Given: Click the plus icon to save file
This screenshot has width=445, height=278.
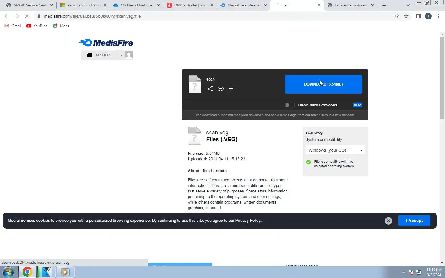Looking at the screenshot, I should (x=231, y=89).
